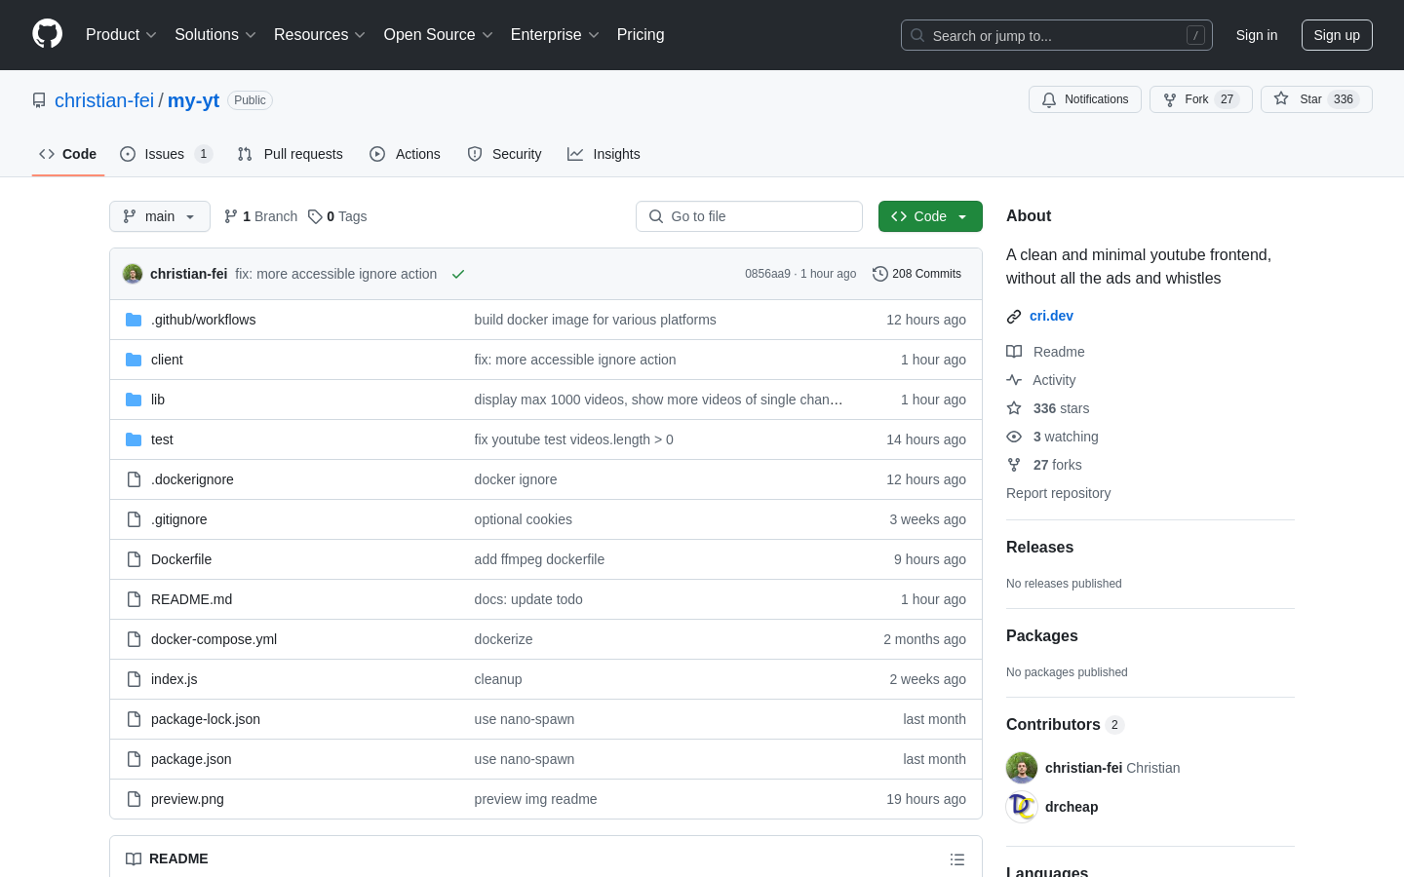
Task: Click the pulse icon beside Activity
Action: pos(1014,380)
